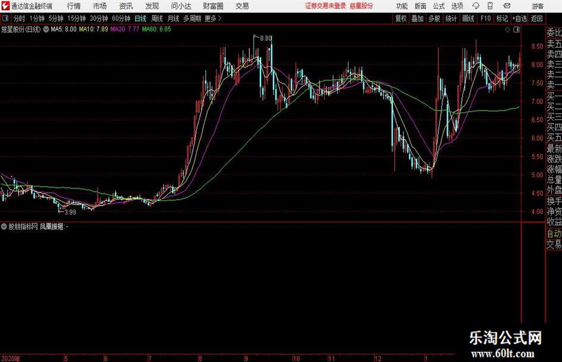Open the 版面 menu
This screenshot has width=562, height=362.
point(420,6)
